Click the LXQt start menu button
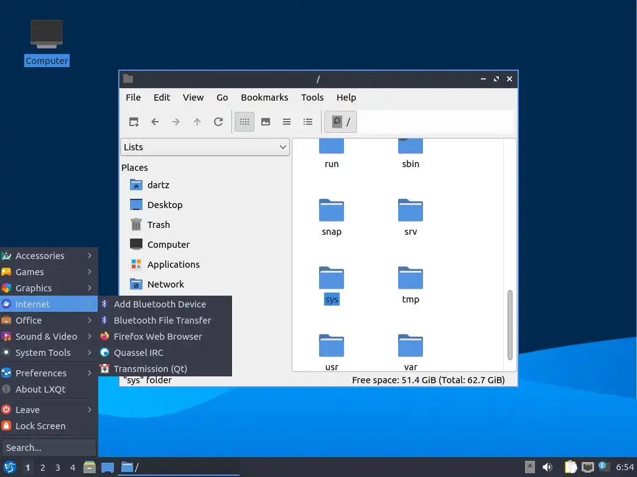 (10, 467)
